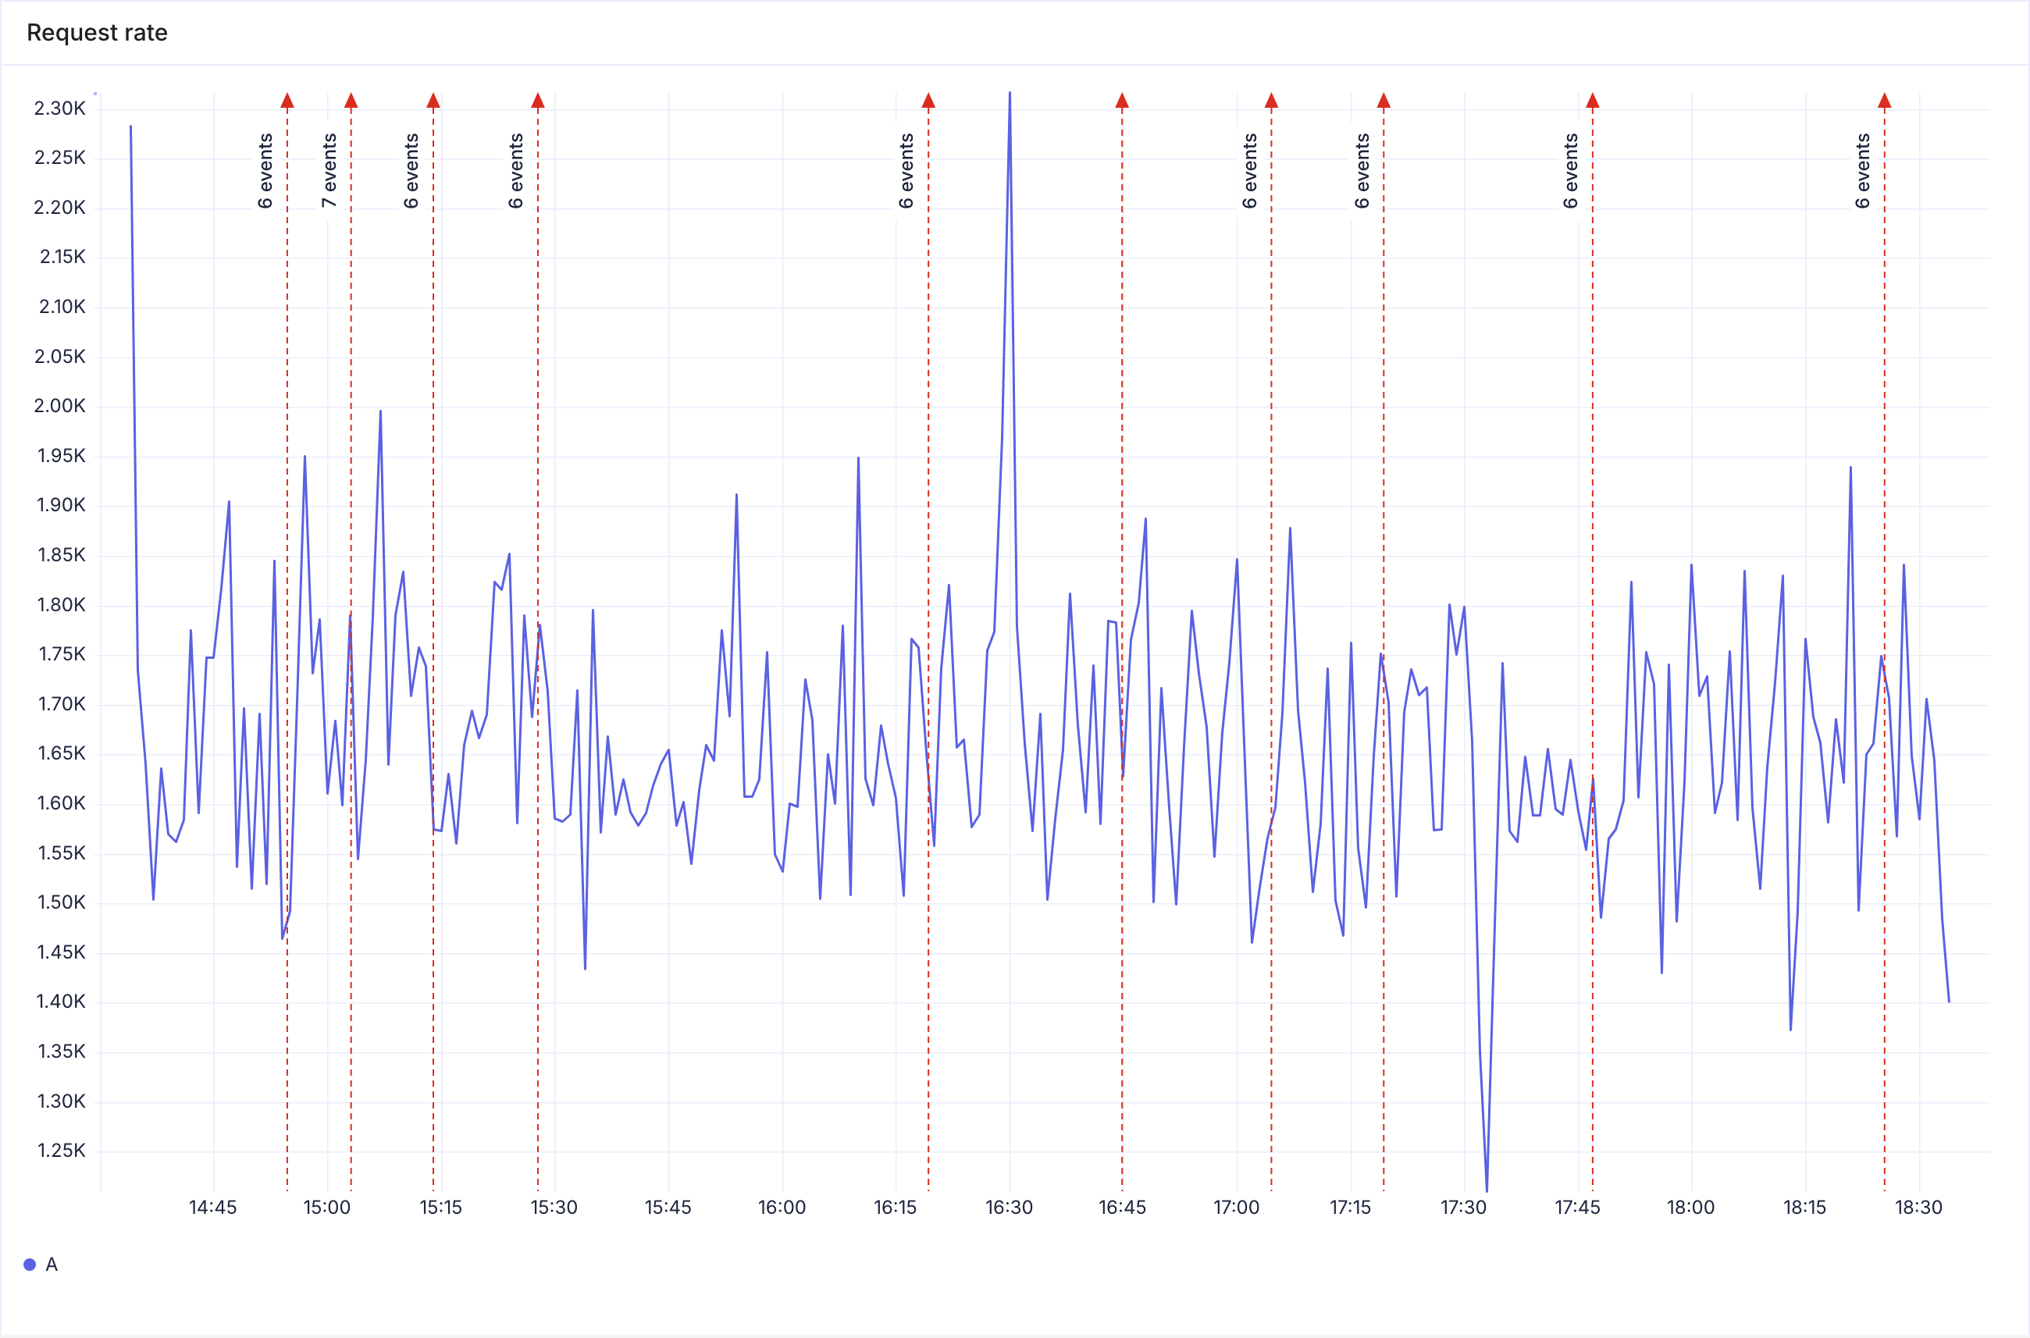Click the '1.25K' y-axis label
2030x1338 pixels.
click(62, 1151)
